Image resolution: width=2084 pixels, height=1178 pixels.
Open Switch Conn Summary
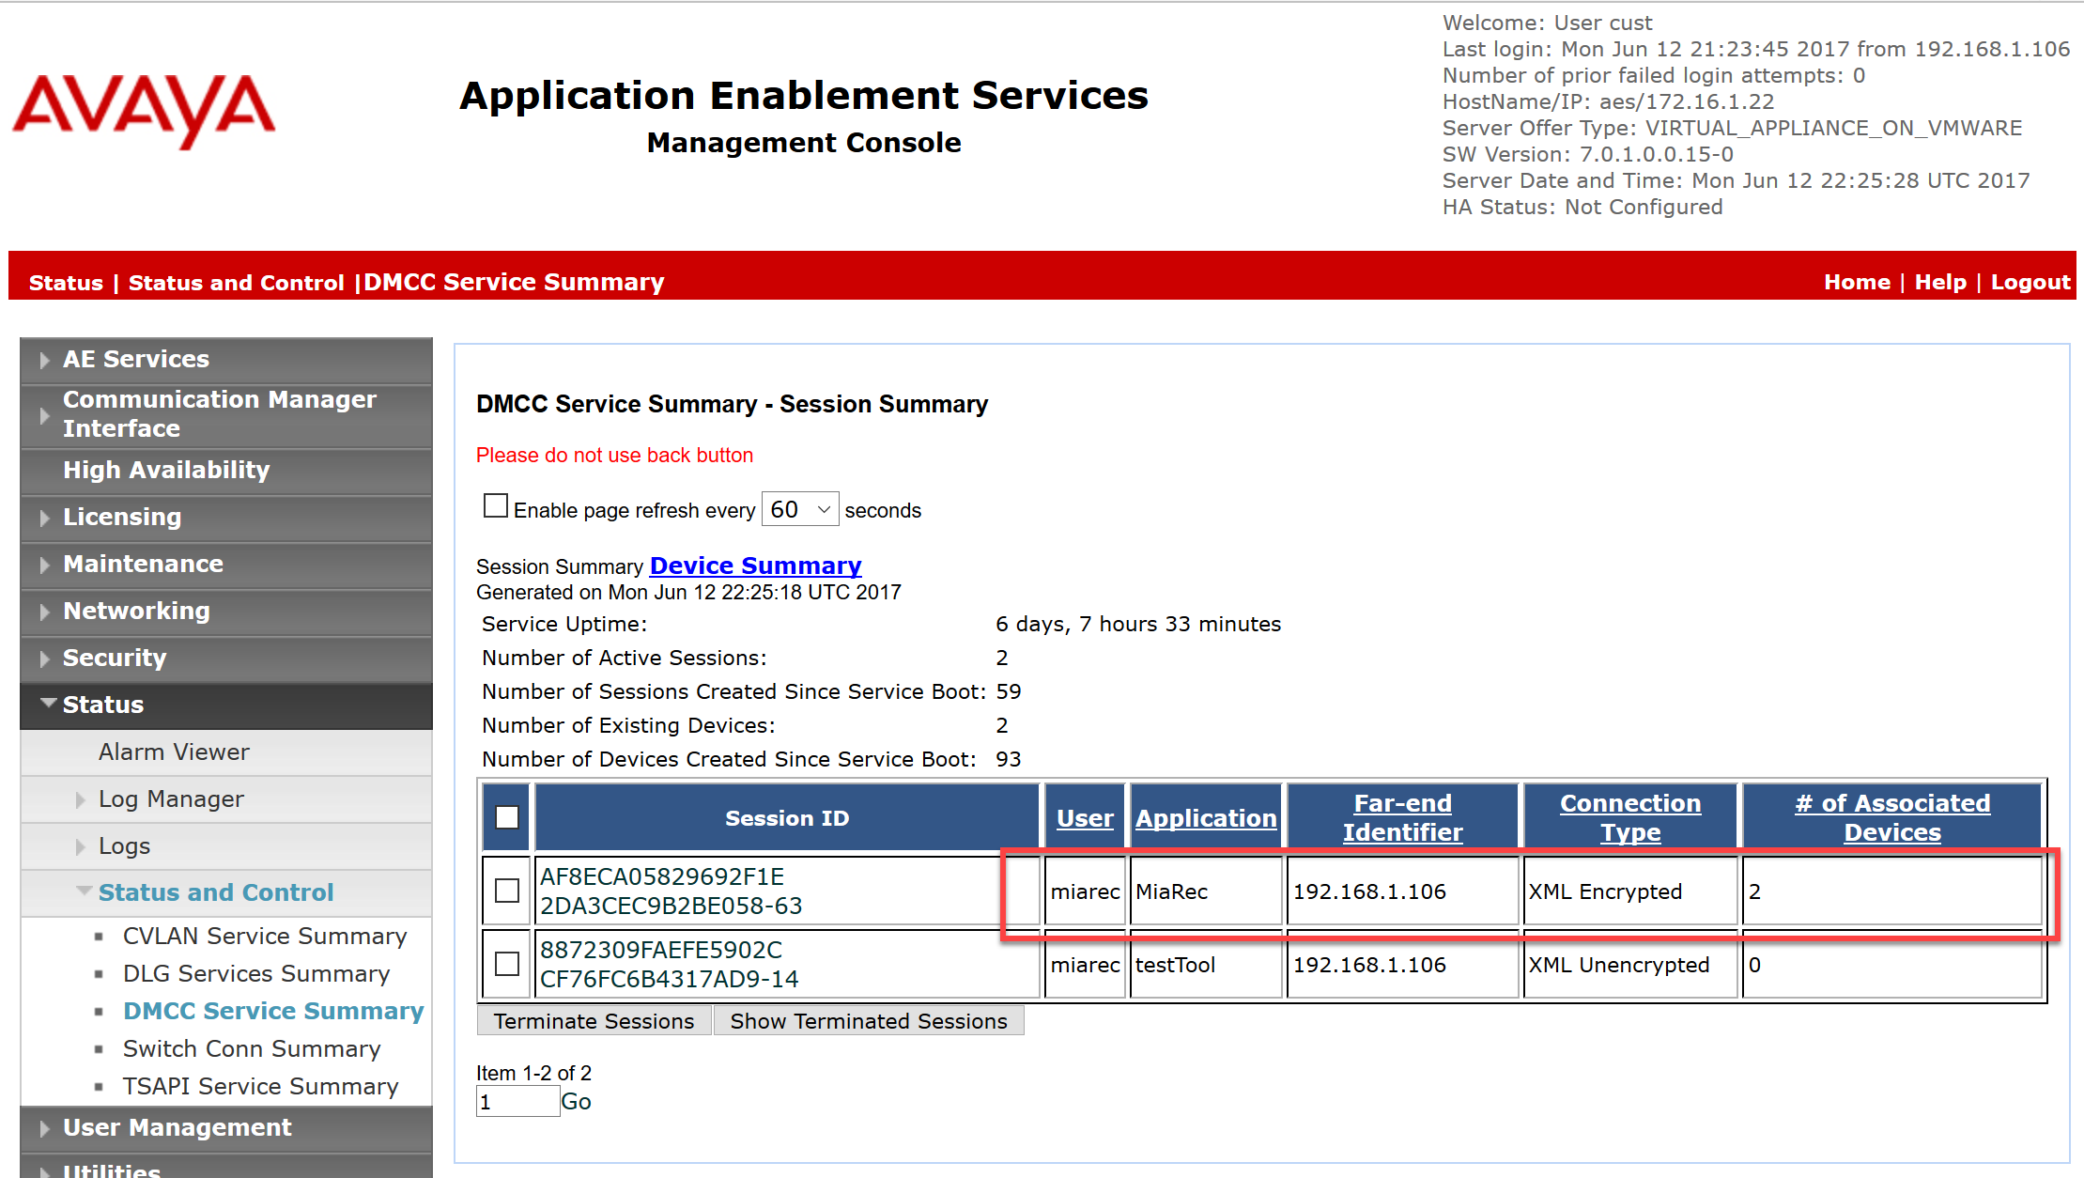point(252,1049)
